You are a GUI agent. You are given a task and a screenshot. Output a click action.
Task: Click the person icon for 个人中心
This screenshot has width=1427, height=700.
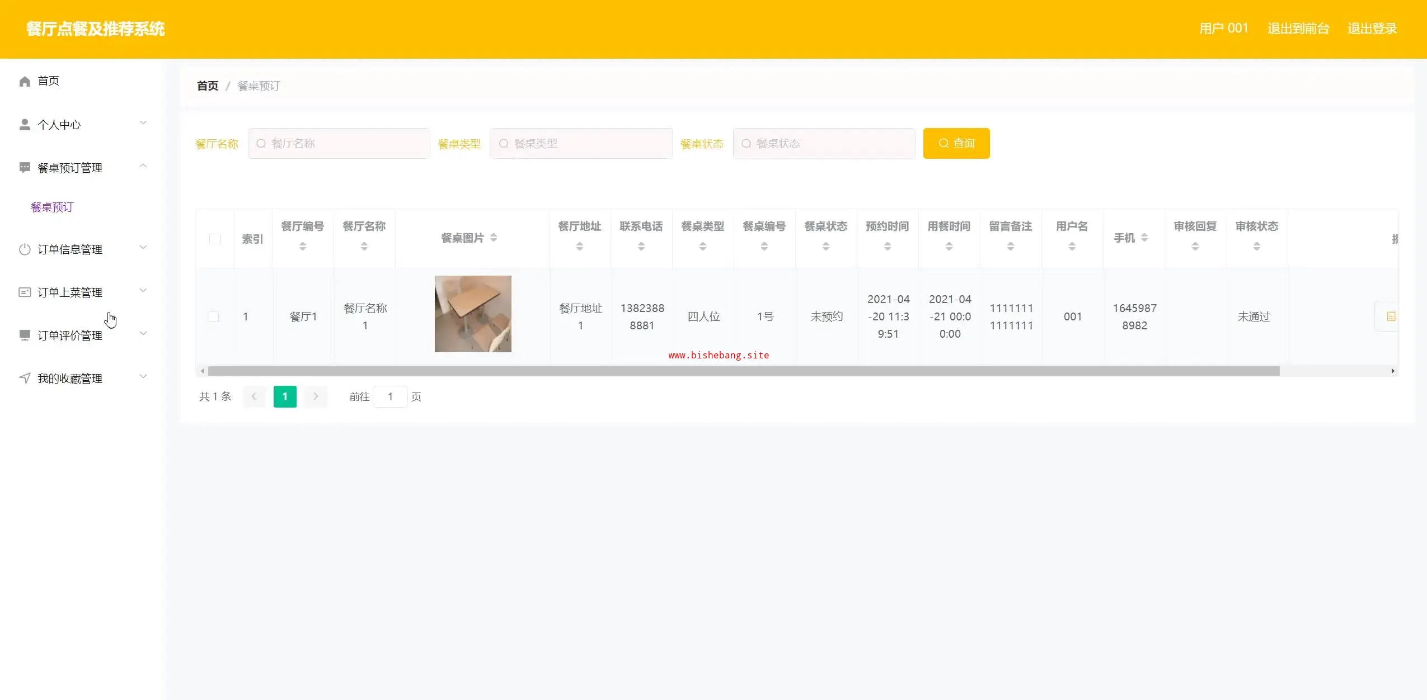pos(25,125)
